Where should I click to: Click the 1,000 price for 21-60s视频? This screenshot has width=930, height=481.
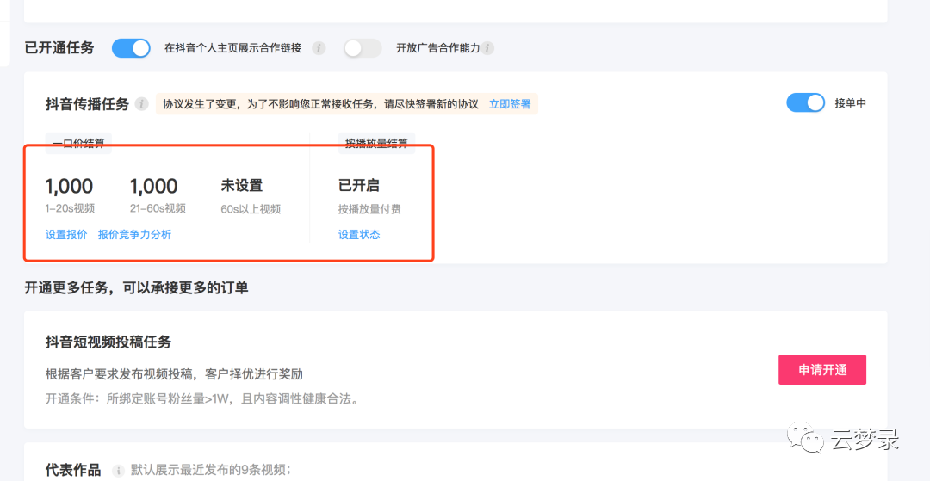point(153,186)
